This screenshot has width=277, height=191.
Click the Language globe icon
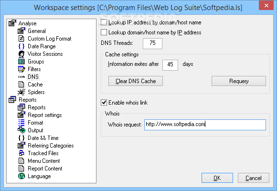point(21,176)
